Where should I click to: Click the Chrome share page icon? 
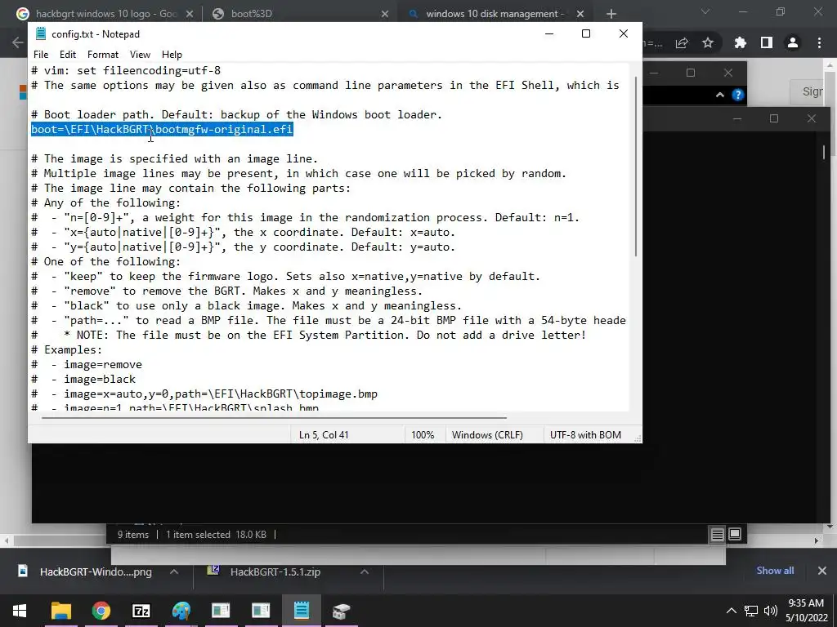[682, 43]
